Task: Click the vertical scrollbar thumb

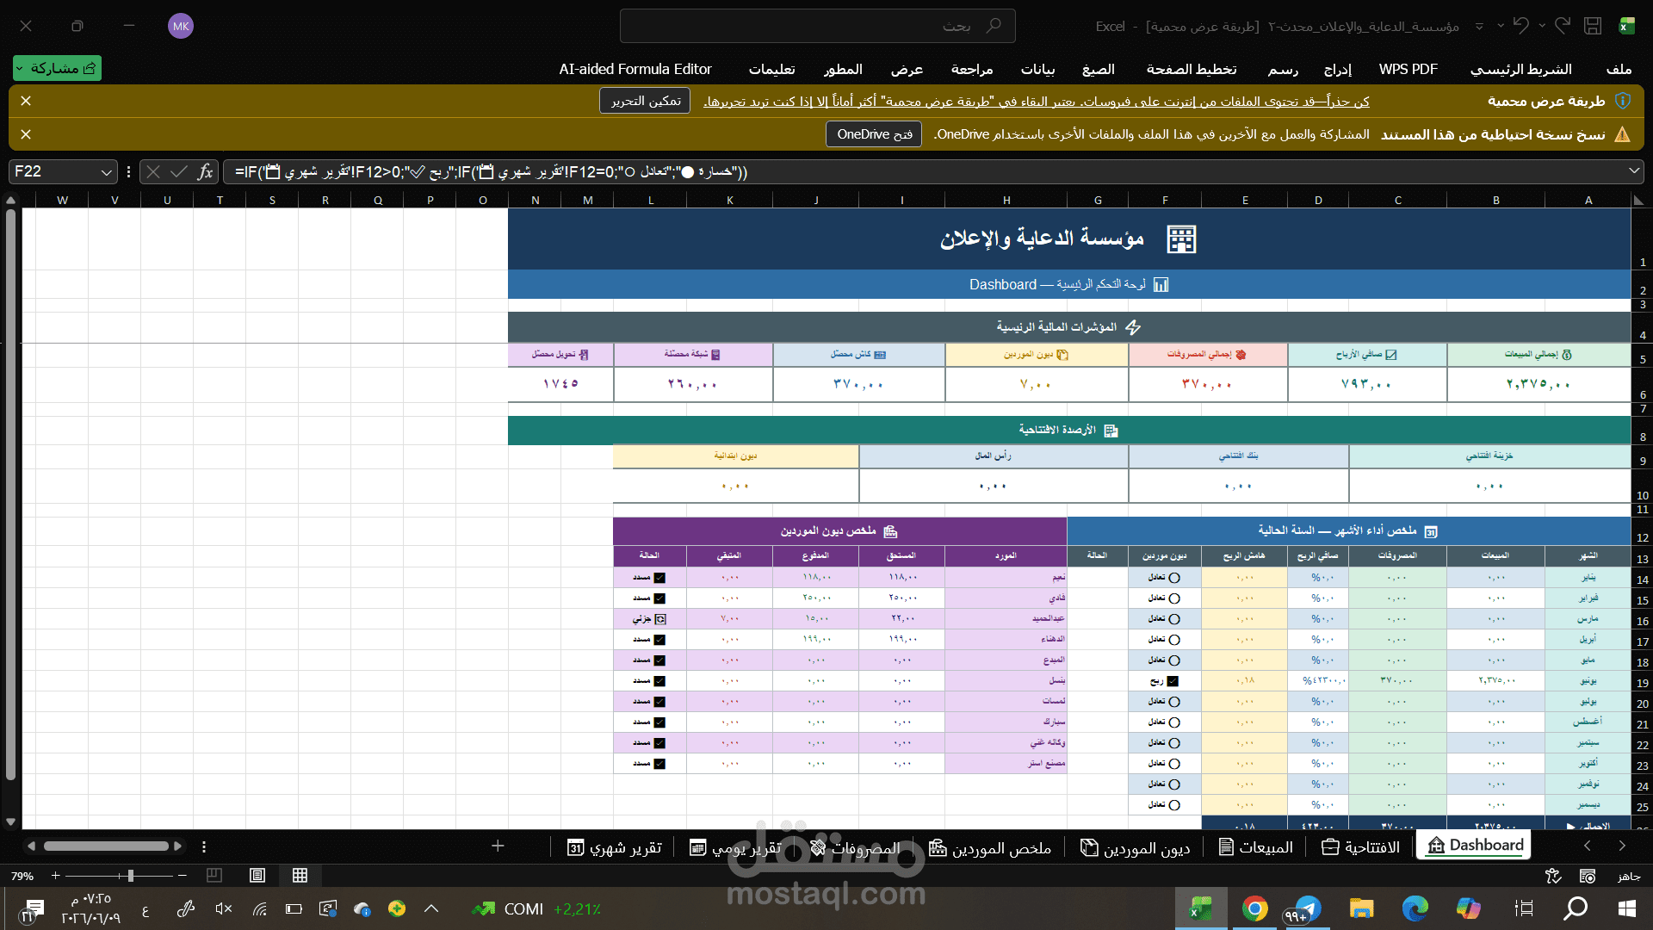Action: (x=10, y=494)
